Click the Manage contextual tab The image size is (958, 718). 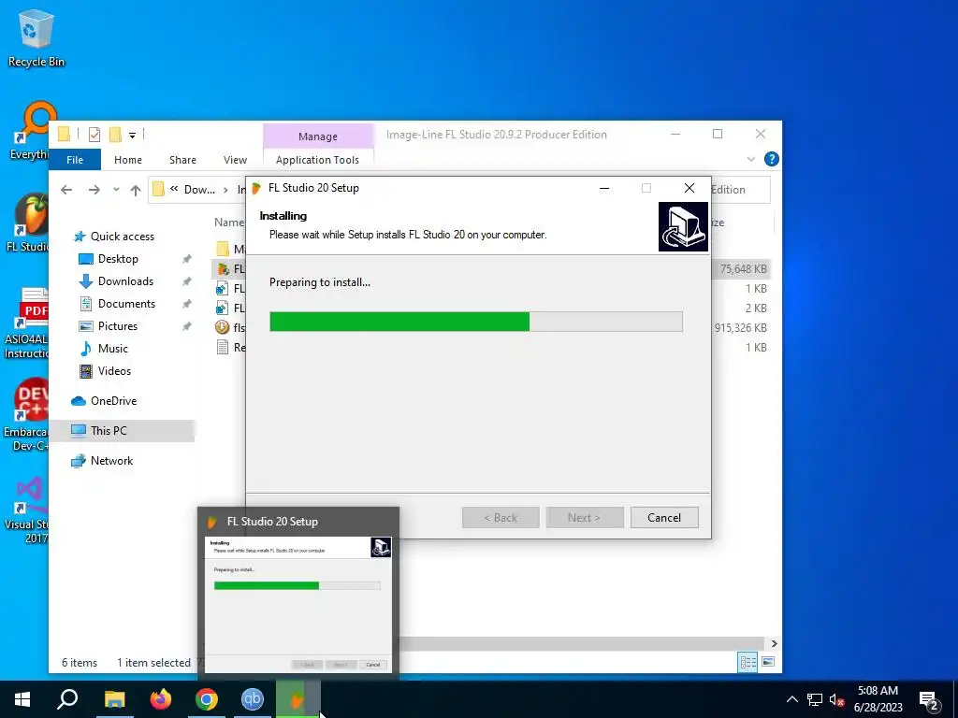coord(318,136)
